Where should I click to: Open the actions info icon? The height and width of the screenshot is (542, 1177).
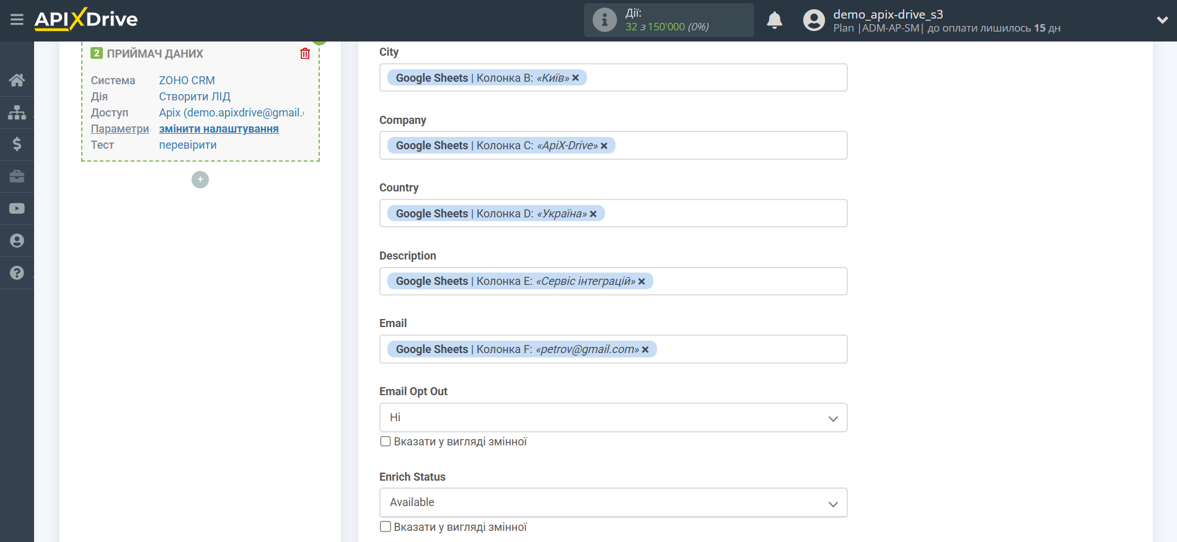click(604, 20)
